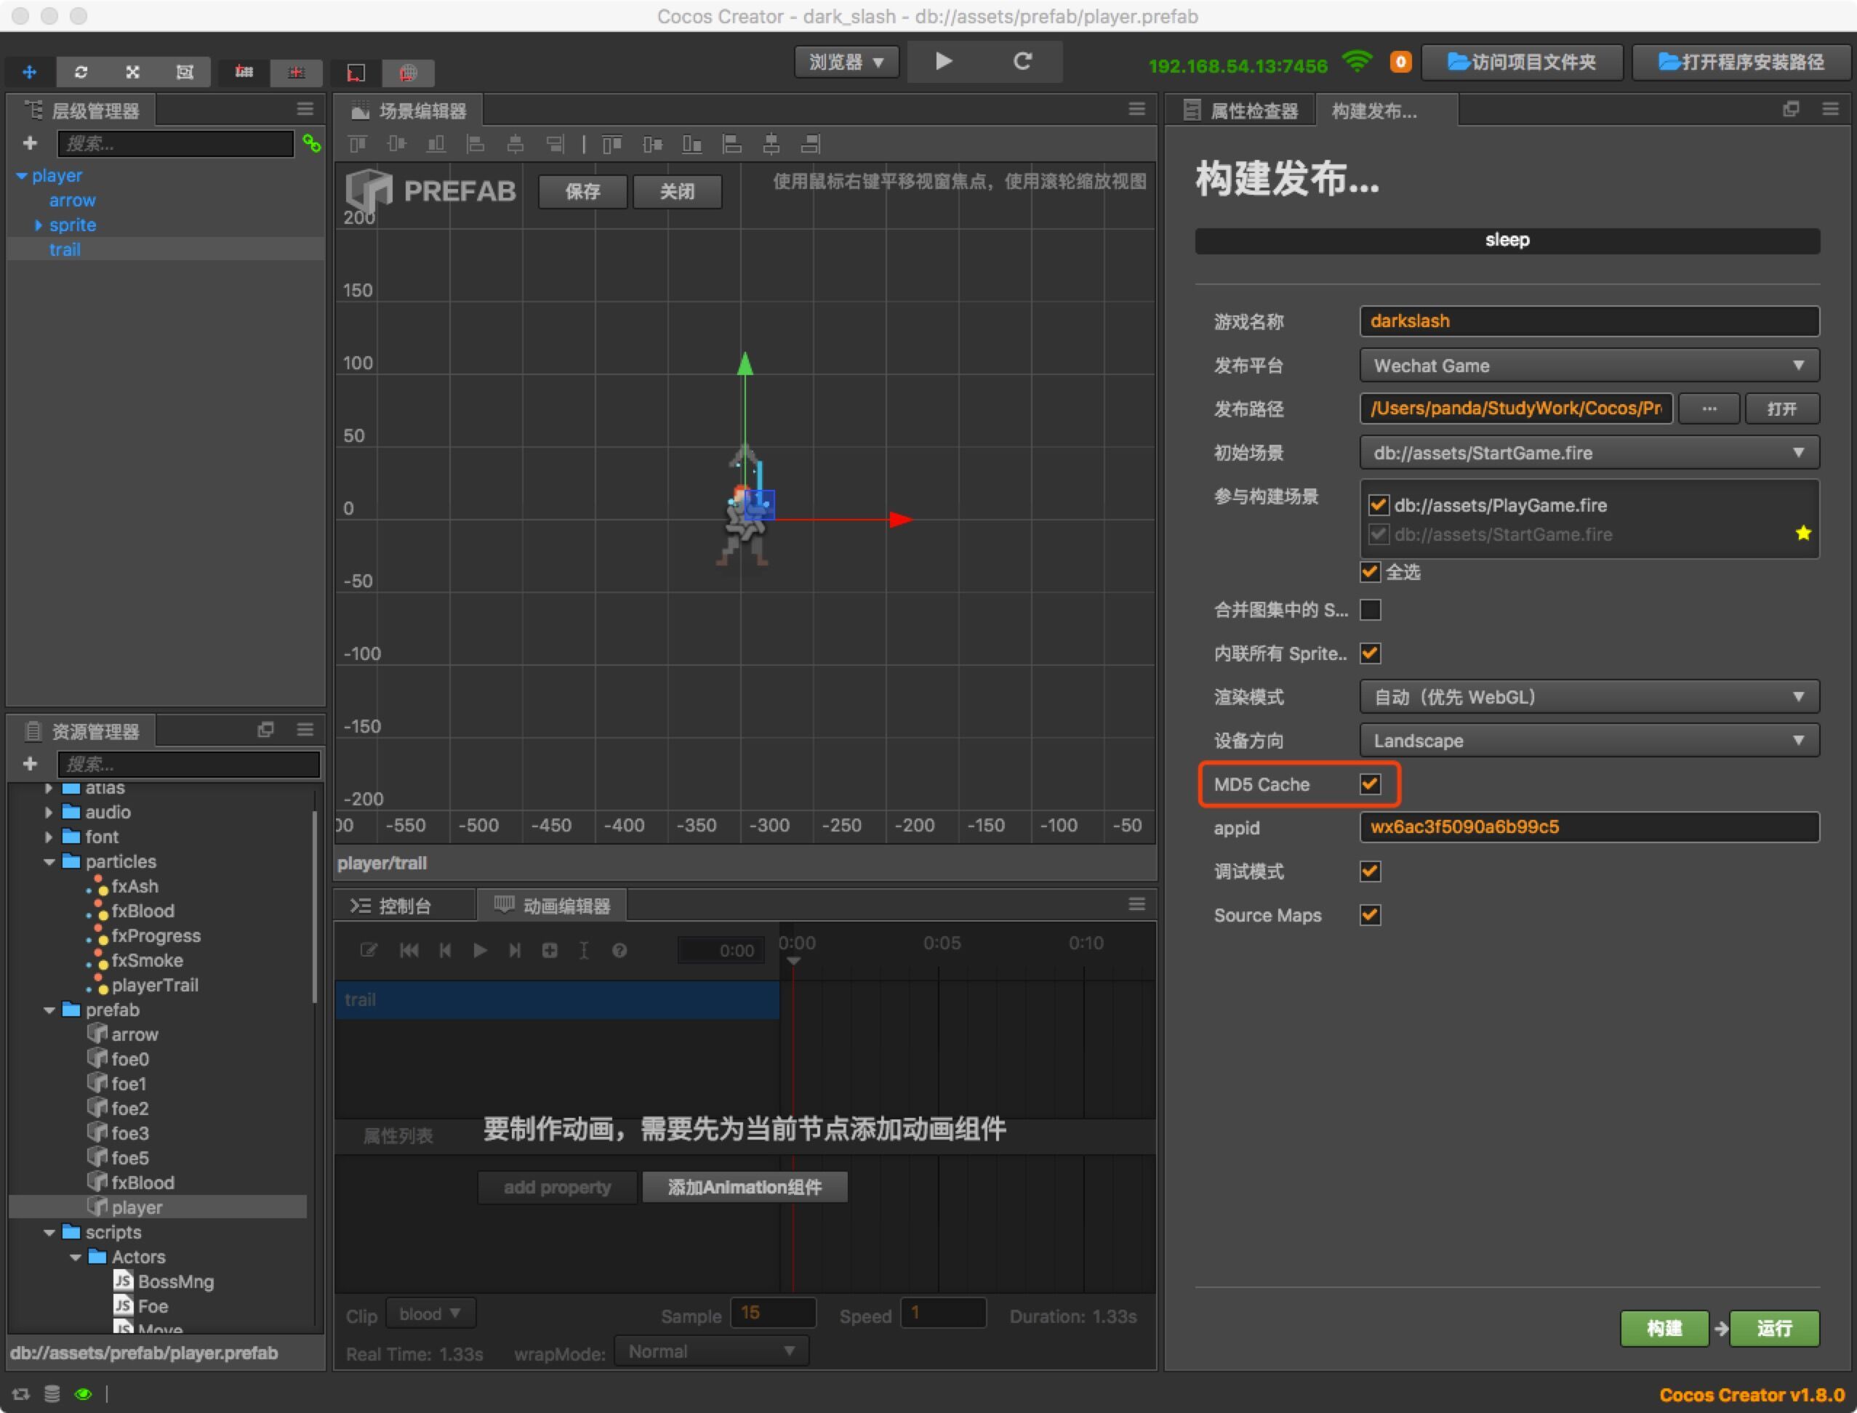Click the animation play button
Image resolution: width=1857 pixels, height=1413 pixels.
[480, 951]
